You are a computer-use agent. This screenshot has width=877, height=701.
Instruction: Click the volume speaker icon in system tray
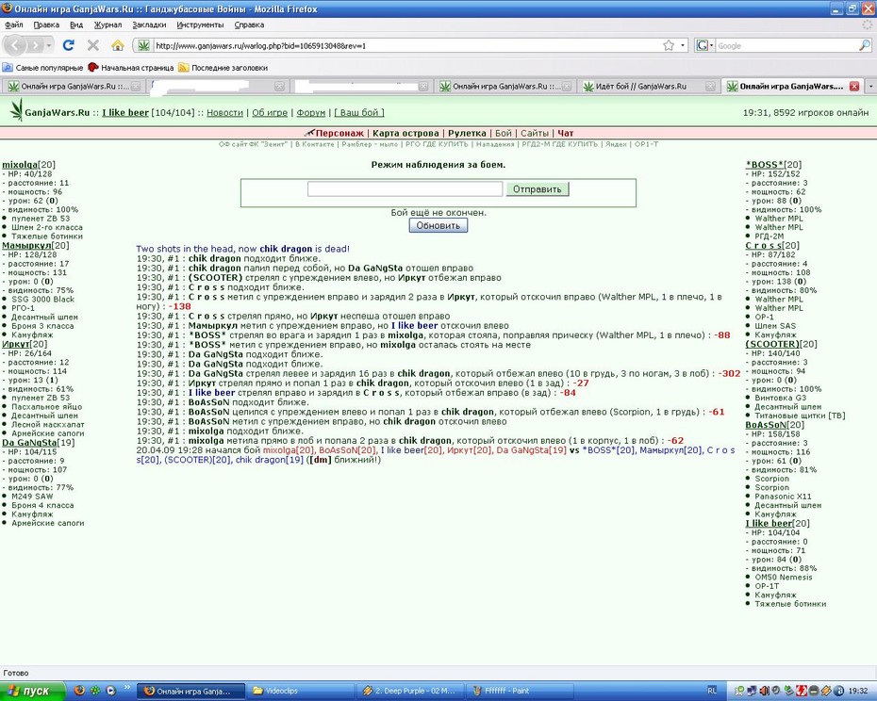pos(765,691)
